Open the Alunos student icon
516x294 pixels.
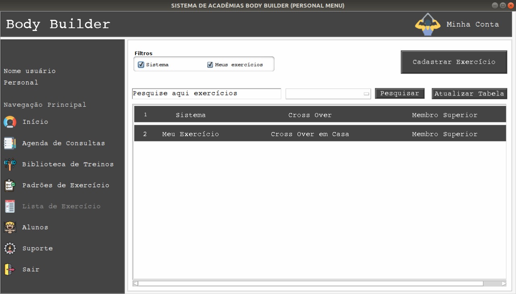(10, 227)
